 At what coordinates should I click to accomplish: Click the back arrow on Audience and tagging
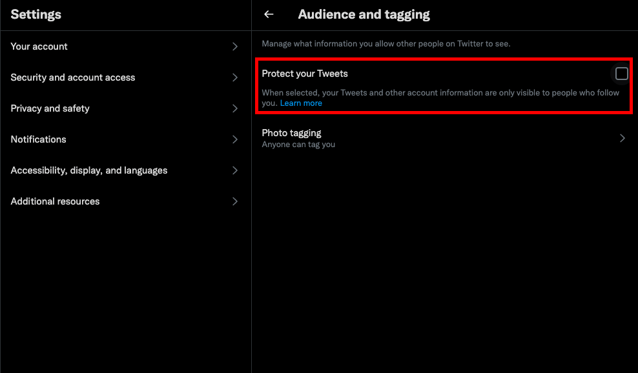coord(269,14)
